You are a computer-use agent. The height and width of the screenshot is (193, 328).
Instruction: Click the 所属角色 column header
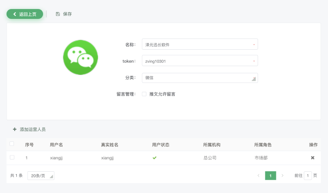[x=263, y=145]
